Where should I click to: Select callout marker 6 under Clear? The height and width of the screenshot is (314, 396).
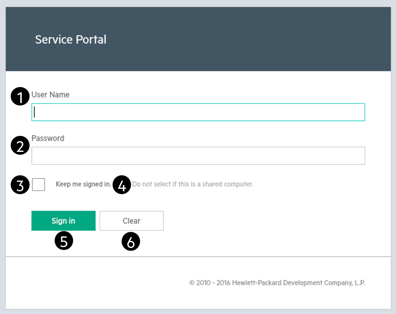pyautogui.click(x=131, y=242)
